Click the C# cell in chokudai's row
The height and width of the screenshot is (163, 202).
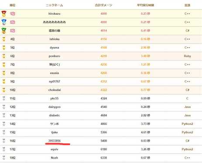[x=187, y=90]
